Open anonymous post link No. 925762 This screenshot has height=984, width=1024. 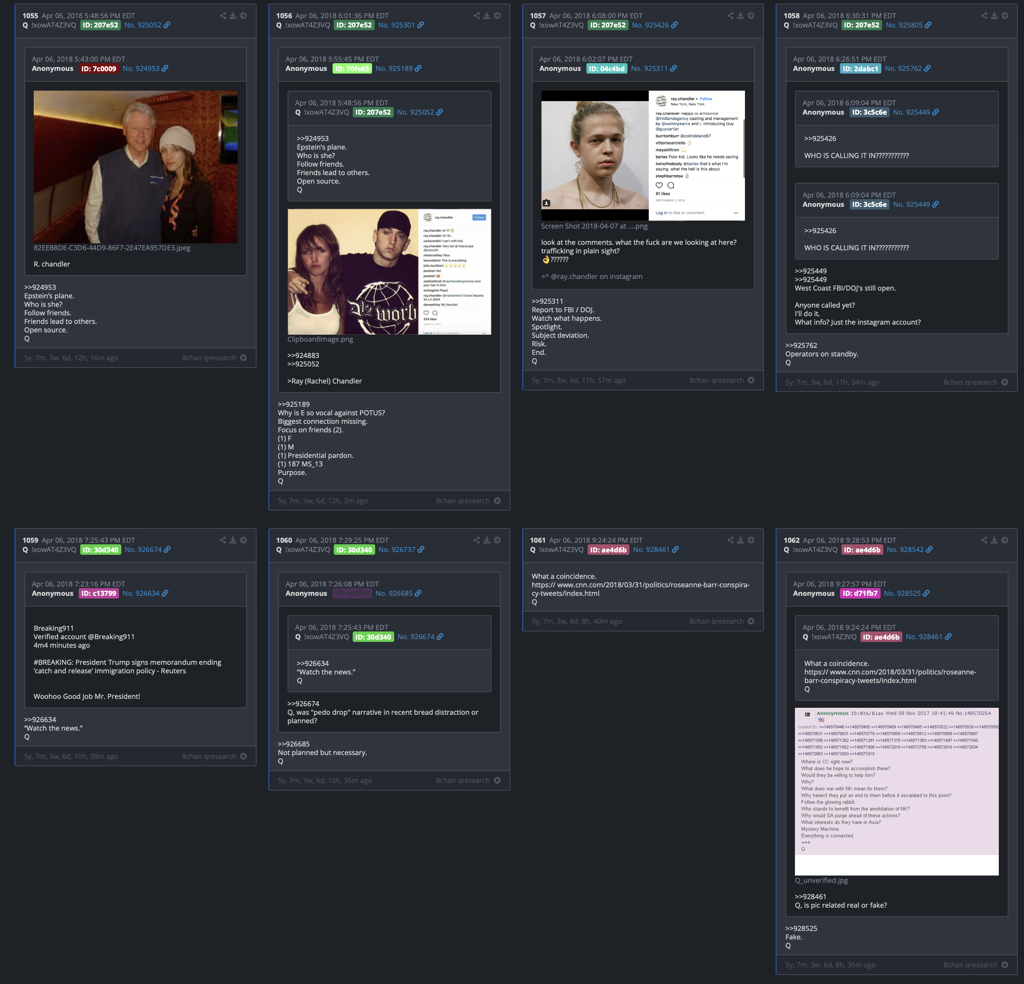pyautogui.click(x=903, y=69)
